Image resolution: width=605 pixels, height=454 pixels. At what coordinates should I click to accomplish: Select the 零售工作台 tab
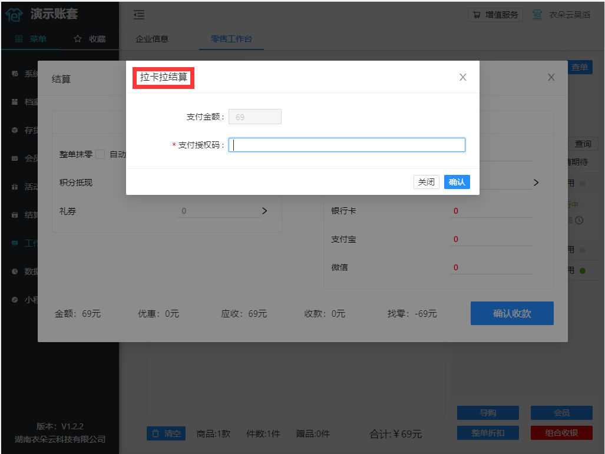click(232, 39)
